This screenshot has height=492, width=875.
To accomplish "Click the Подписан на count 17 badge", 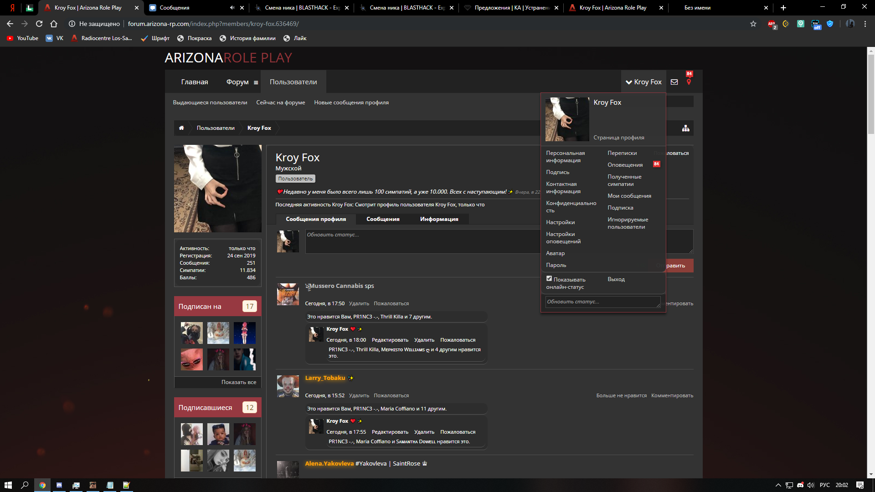I will (249, 307).
